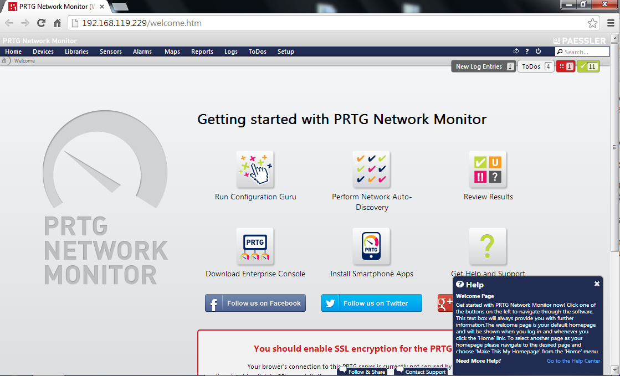Click the home icon in the breadcrumb bar

4,60
